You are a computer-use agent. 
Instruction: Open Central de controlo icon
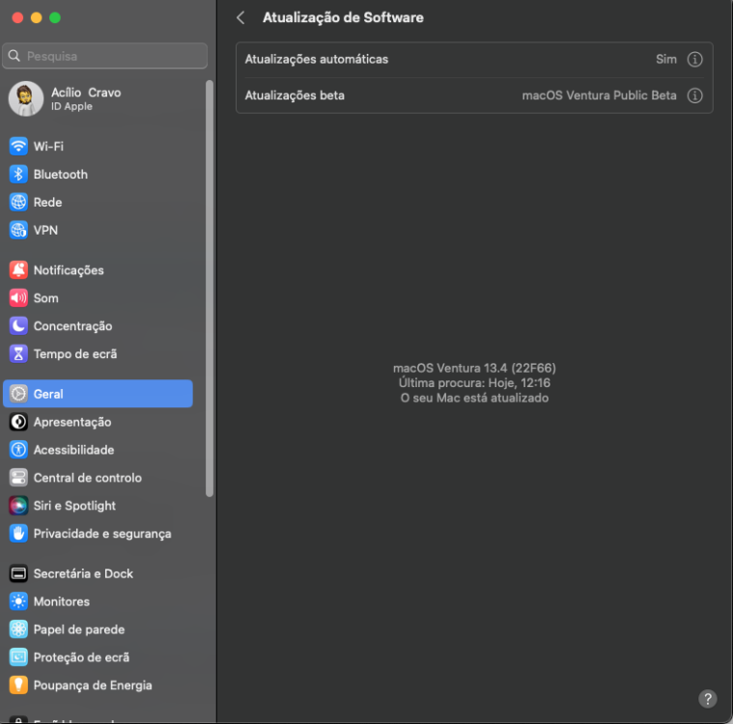(18, 478)
